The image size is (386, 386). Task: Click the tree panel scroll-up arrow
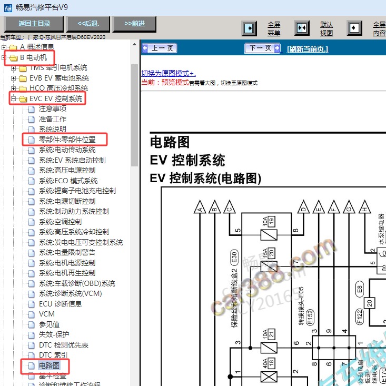[x=134, y=45]
